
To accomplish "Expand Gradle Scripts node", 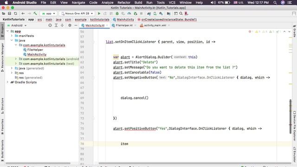I will pos(7,82).
